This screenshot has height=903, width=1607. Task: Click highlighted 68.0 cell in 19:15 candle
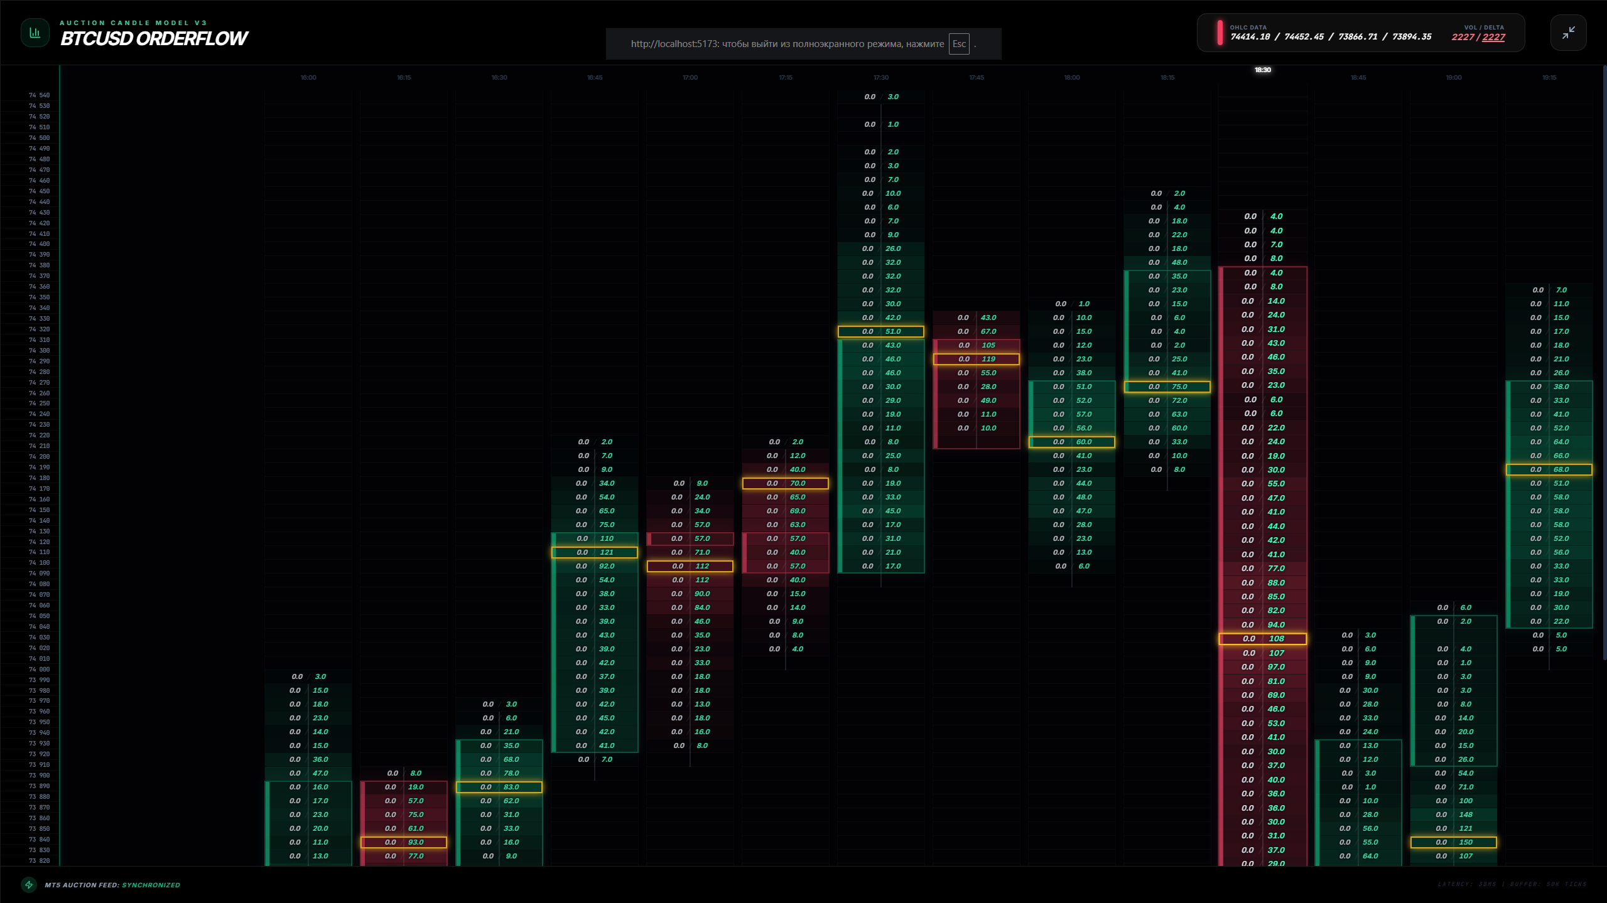click(1549, 469)
